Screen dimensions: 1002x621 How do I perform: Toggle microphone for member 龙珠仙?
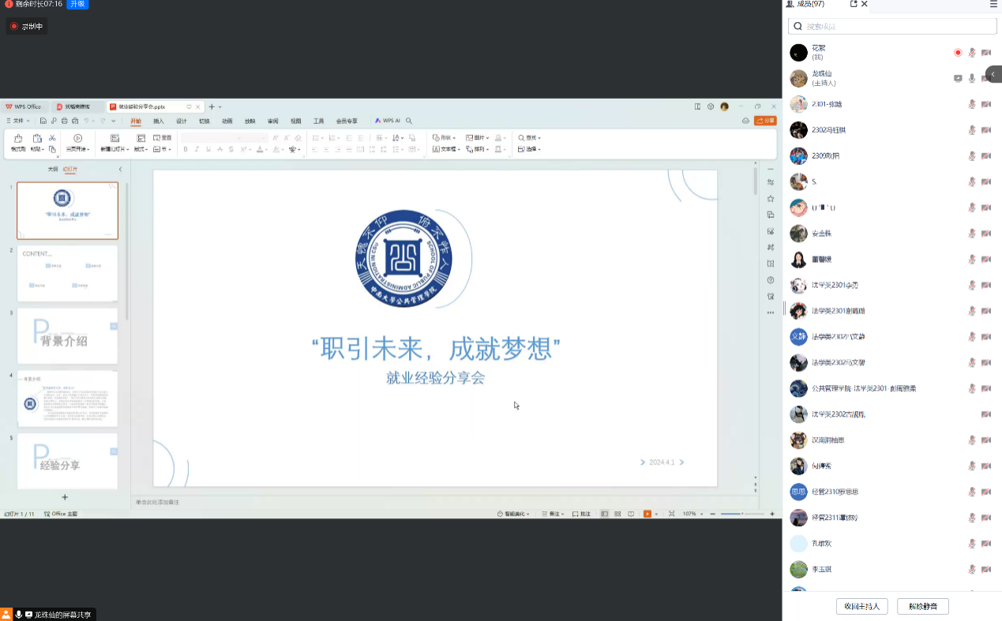(972, 78)
